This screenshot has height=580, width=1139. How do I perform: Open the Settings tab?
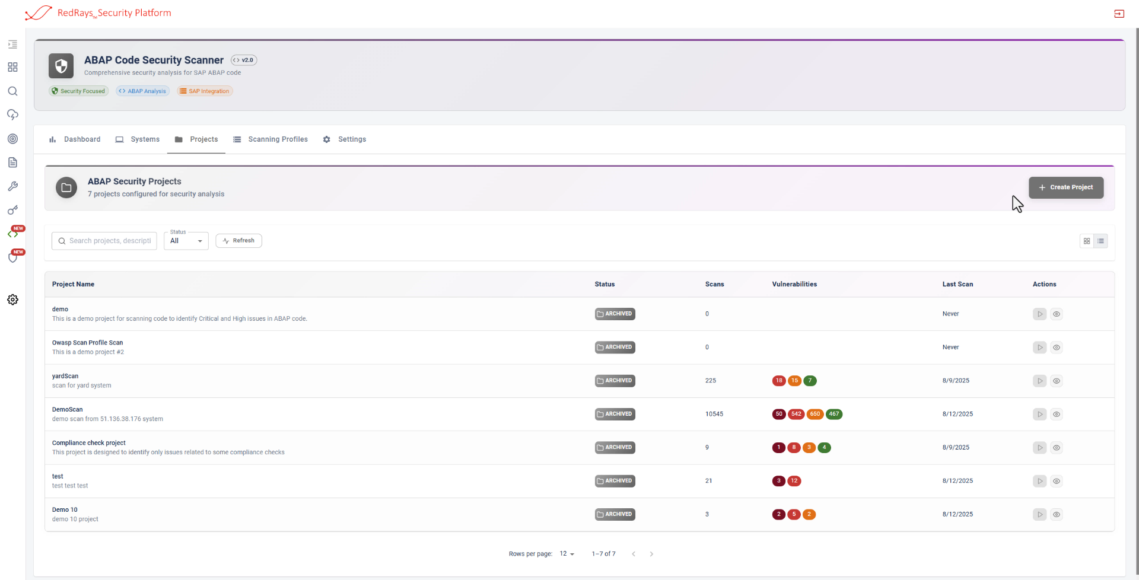click(345, 139)
